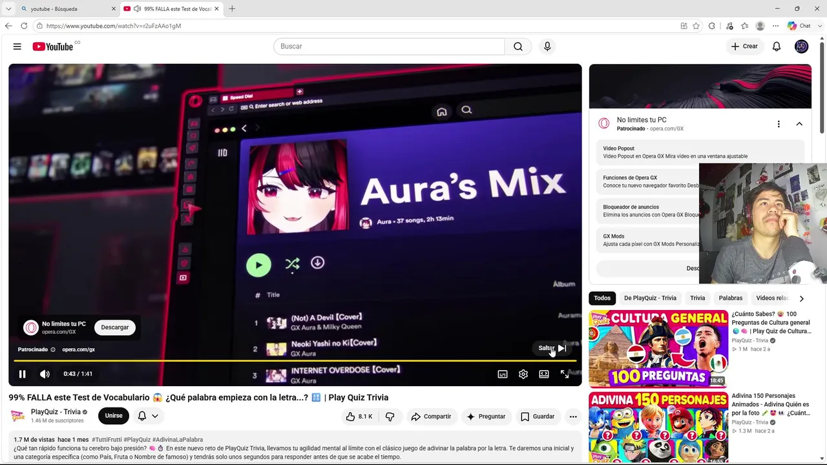The height and width of the screenshot is (465, 827).
Task: Open YouTube notifications bell in the header
Action: coord(777,46)
